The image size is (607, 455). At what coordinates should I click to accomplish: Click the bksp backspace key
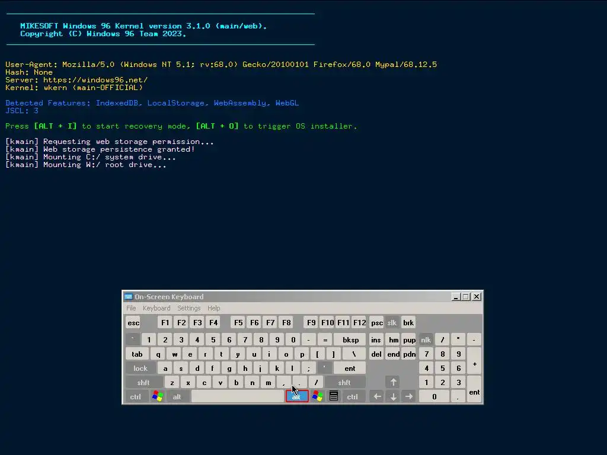[350, 340]
